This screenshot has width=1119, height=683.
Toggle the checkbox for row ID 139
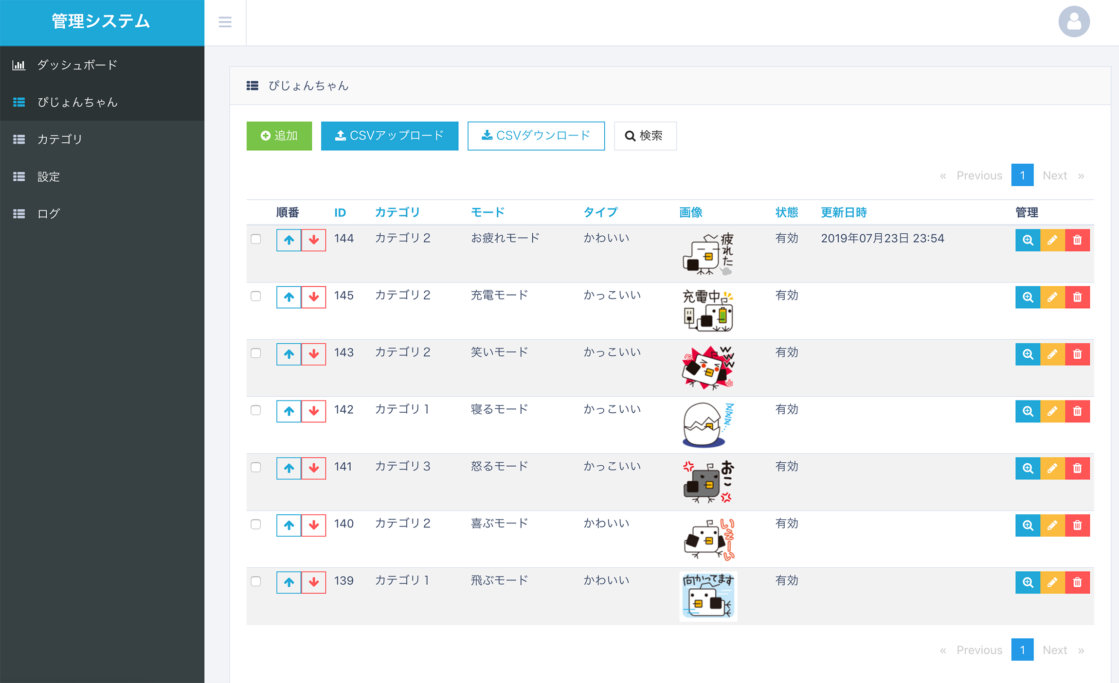pos(255,581)
